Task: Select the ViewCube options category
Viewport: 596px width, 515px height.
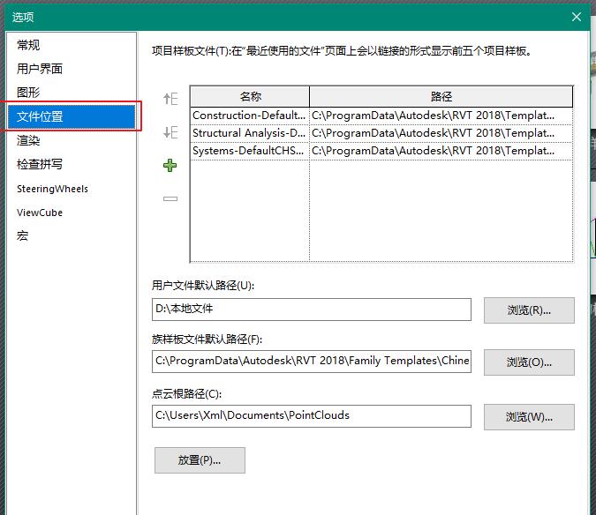Action: 40,213
